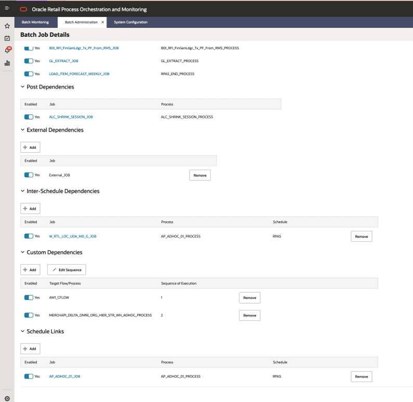Viewport: 413px width, 402px height.
Task: Open the ALC_SHRINK_SESSION_JOB link
Action: click(x=71, y=117)
